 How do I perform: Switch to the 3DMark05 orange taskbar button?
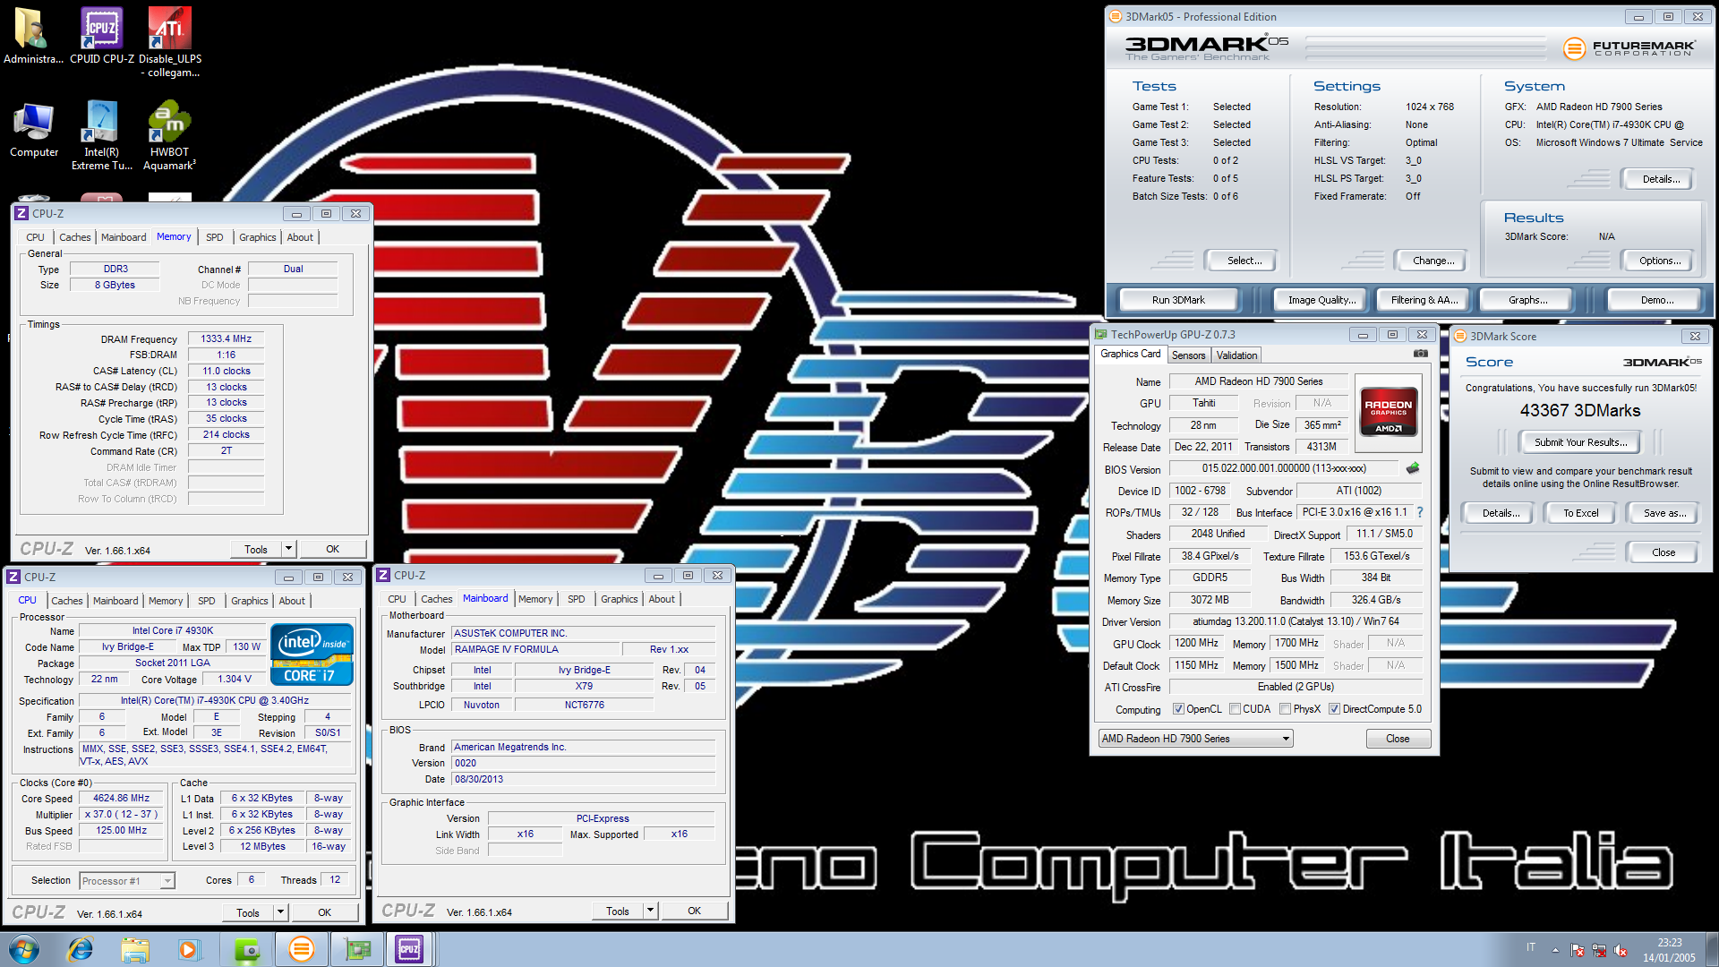(x=302, y=949)
